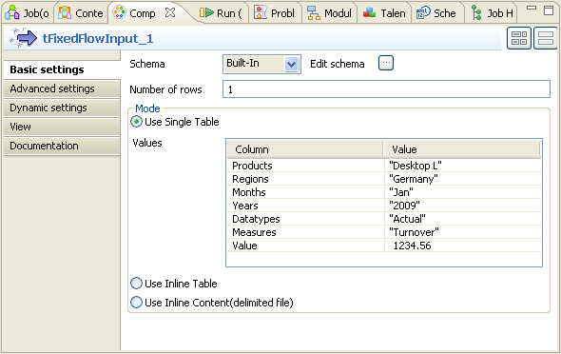Open the Contexts tab

click(81, 13)
